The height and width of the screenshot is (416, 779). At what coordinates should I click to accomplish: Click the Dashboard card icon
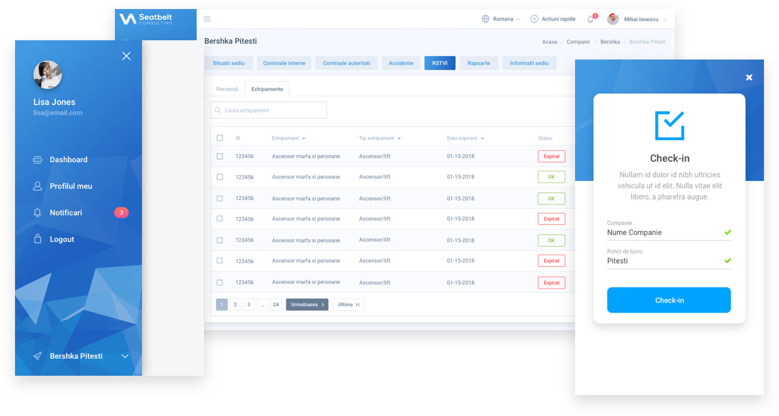point(37,160)
